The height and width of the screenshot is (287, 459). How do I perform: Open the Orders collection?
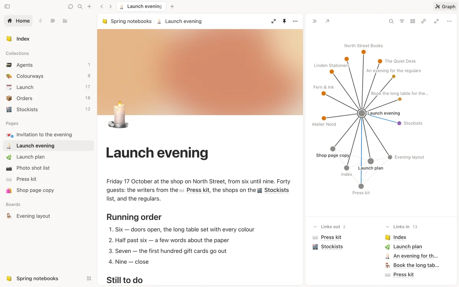click(49, 98)
